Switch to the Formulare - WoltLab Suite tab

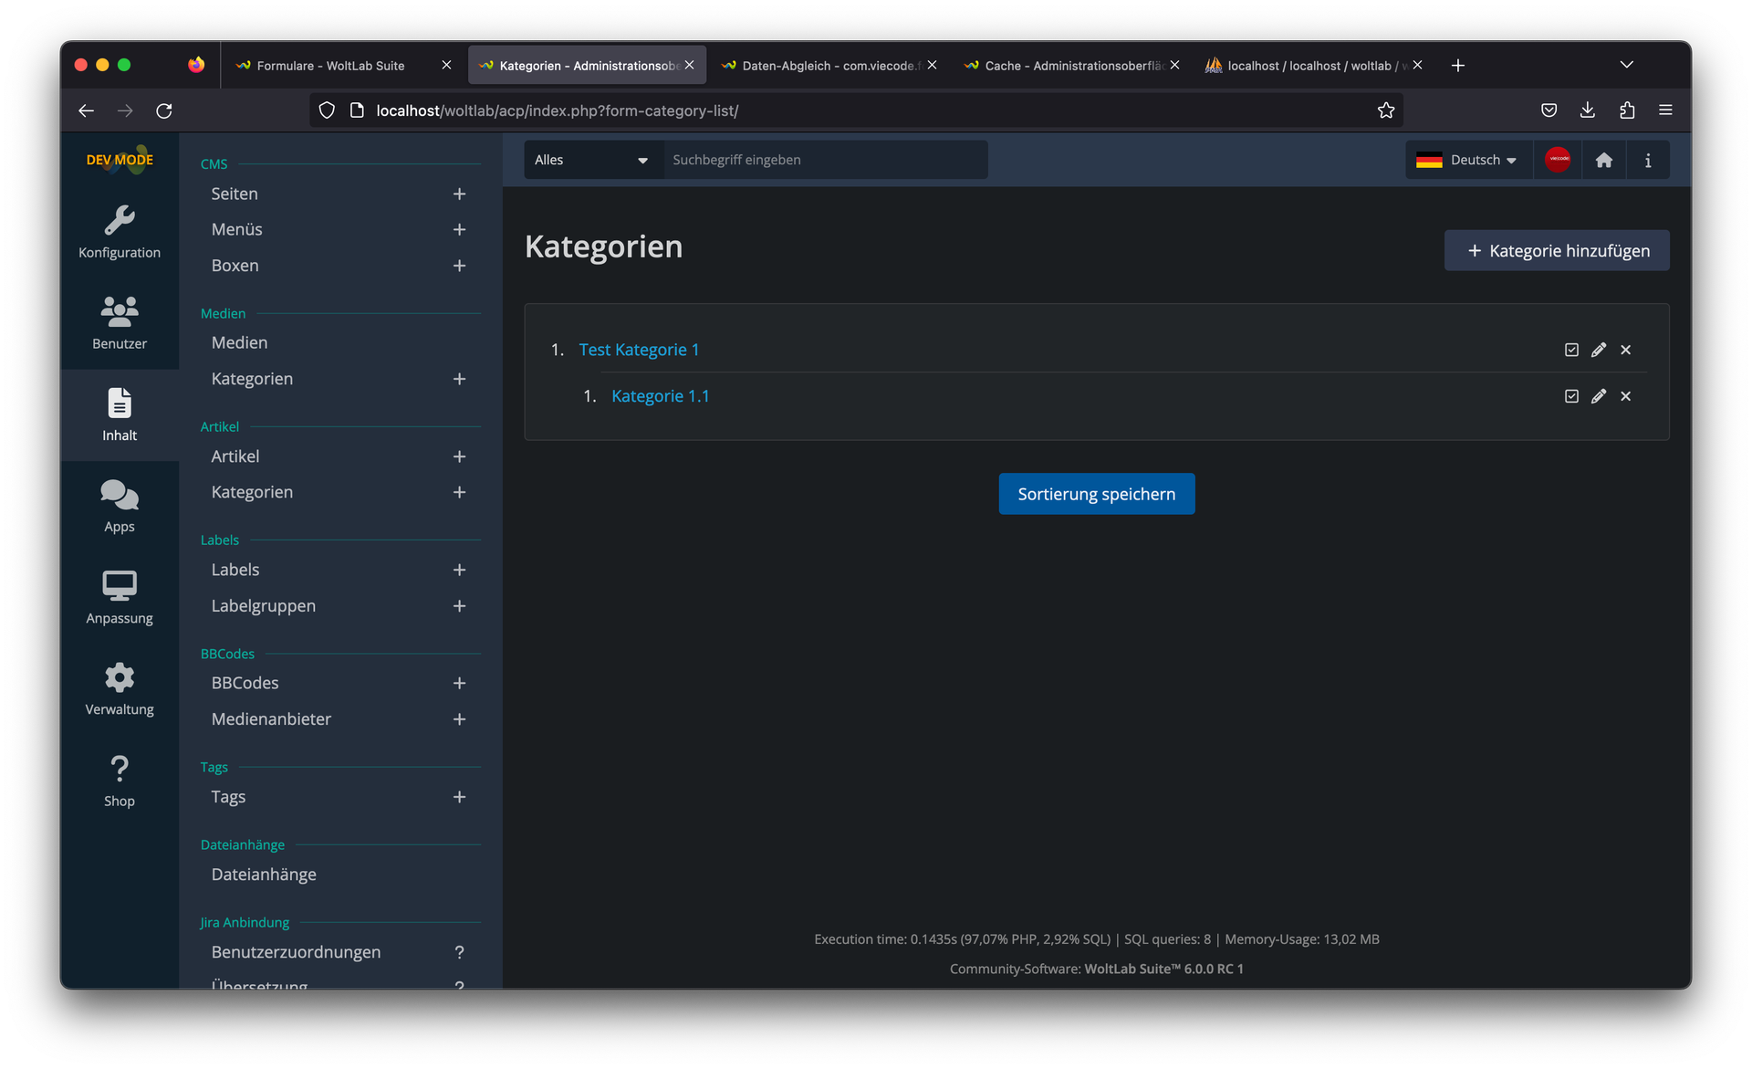pos(330,66)
